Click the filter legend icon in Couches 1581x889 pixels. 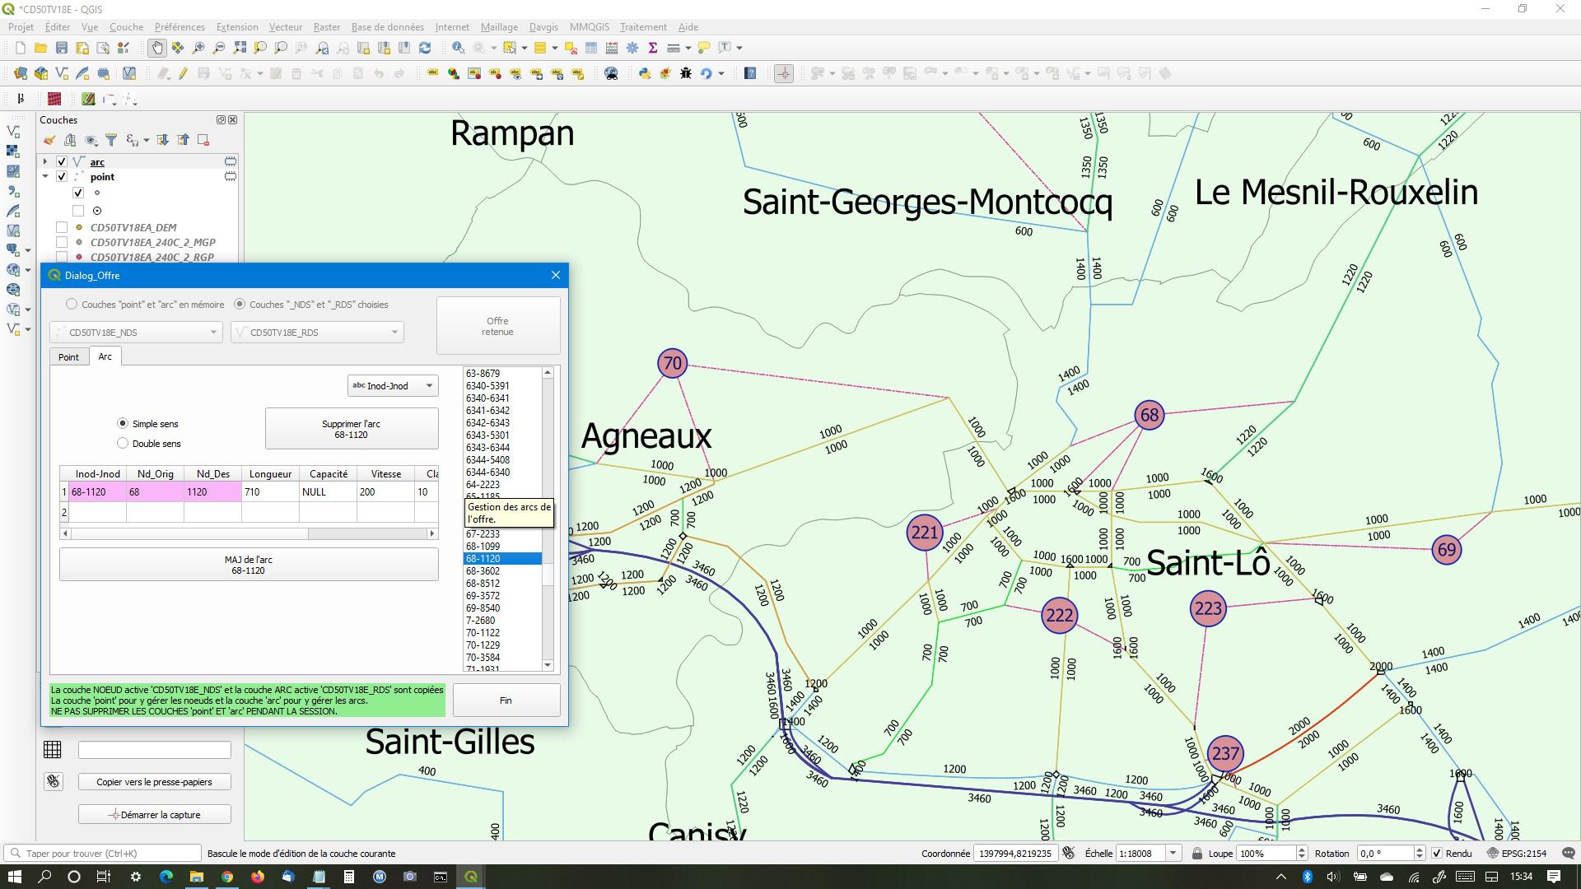[111, 140]
